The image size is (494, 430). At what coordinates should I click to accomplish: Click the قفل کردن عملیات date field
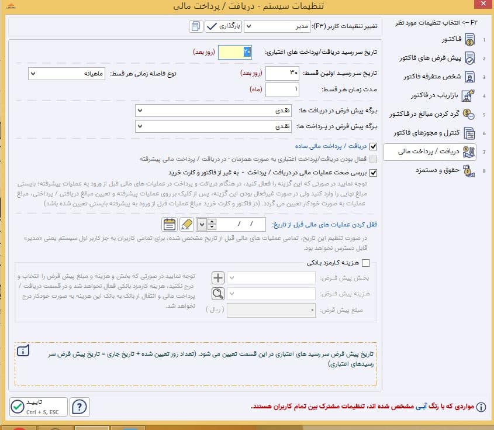(241, 225)
